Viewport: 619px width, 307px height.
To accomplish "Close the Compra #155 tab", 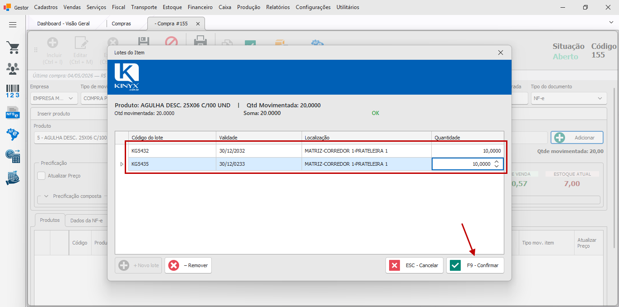I will click(x=198, y=24).
